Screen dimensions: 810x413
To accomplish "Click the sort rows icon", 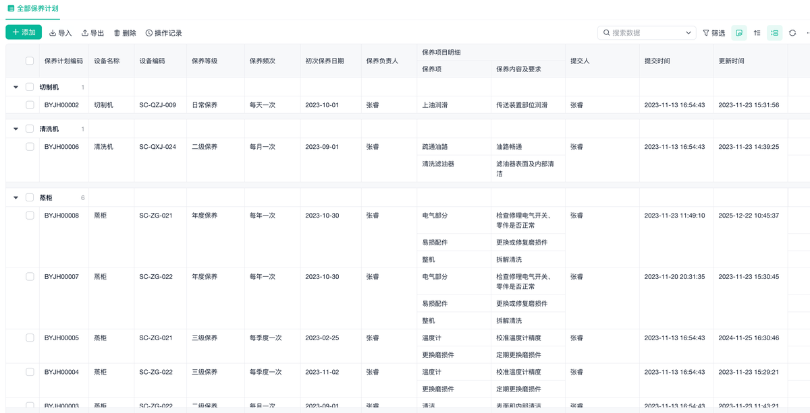I will point(757,33).
